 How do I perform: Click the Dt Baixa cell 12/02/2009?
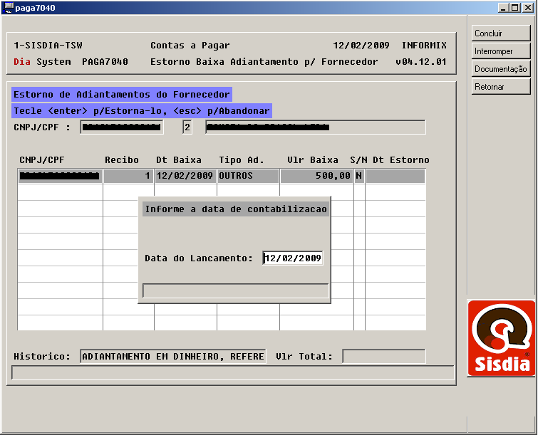click(x=185, y=176)
